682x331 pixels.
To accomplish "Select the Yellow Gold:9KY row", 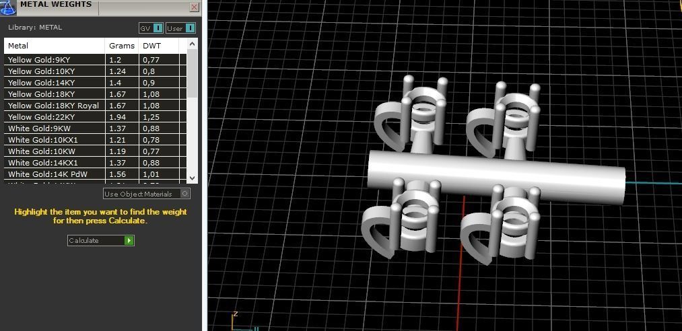I will (x=95, y=60).
